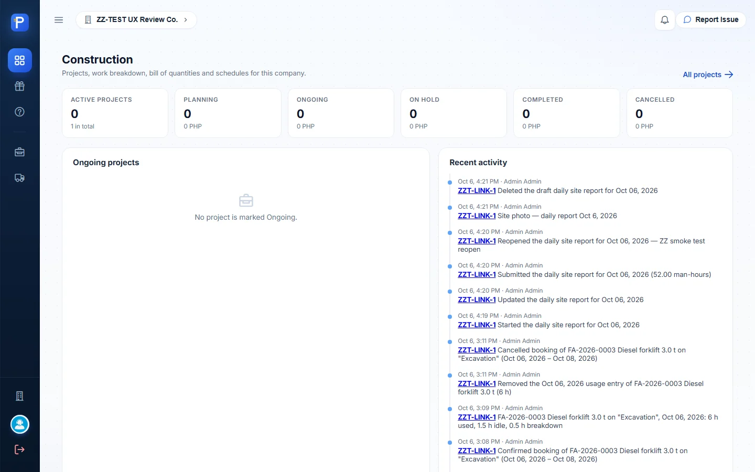
Task: Open the building company icon in sidebar
Action: click(x=20, y=396)
